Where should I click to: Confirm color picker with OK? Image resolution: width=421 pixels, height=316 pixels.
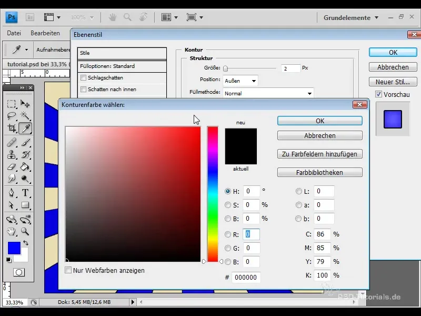tap(320, 121)
